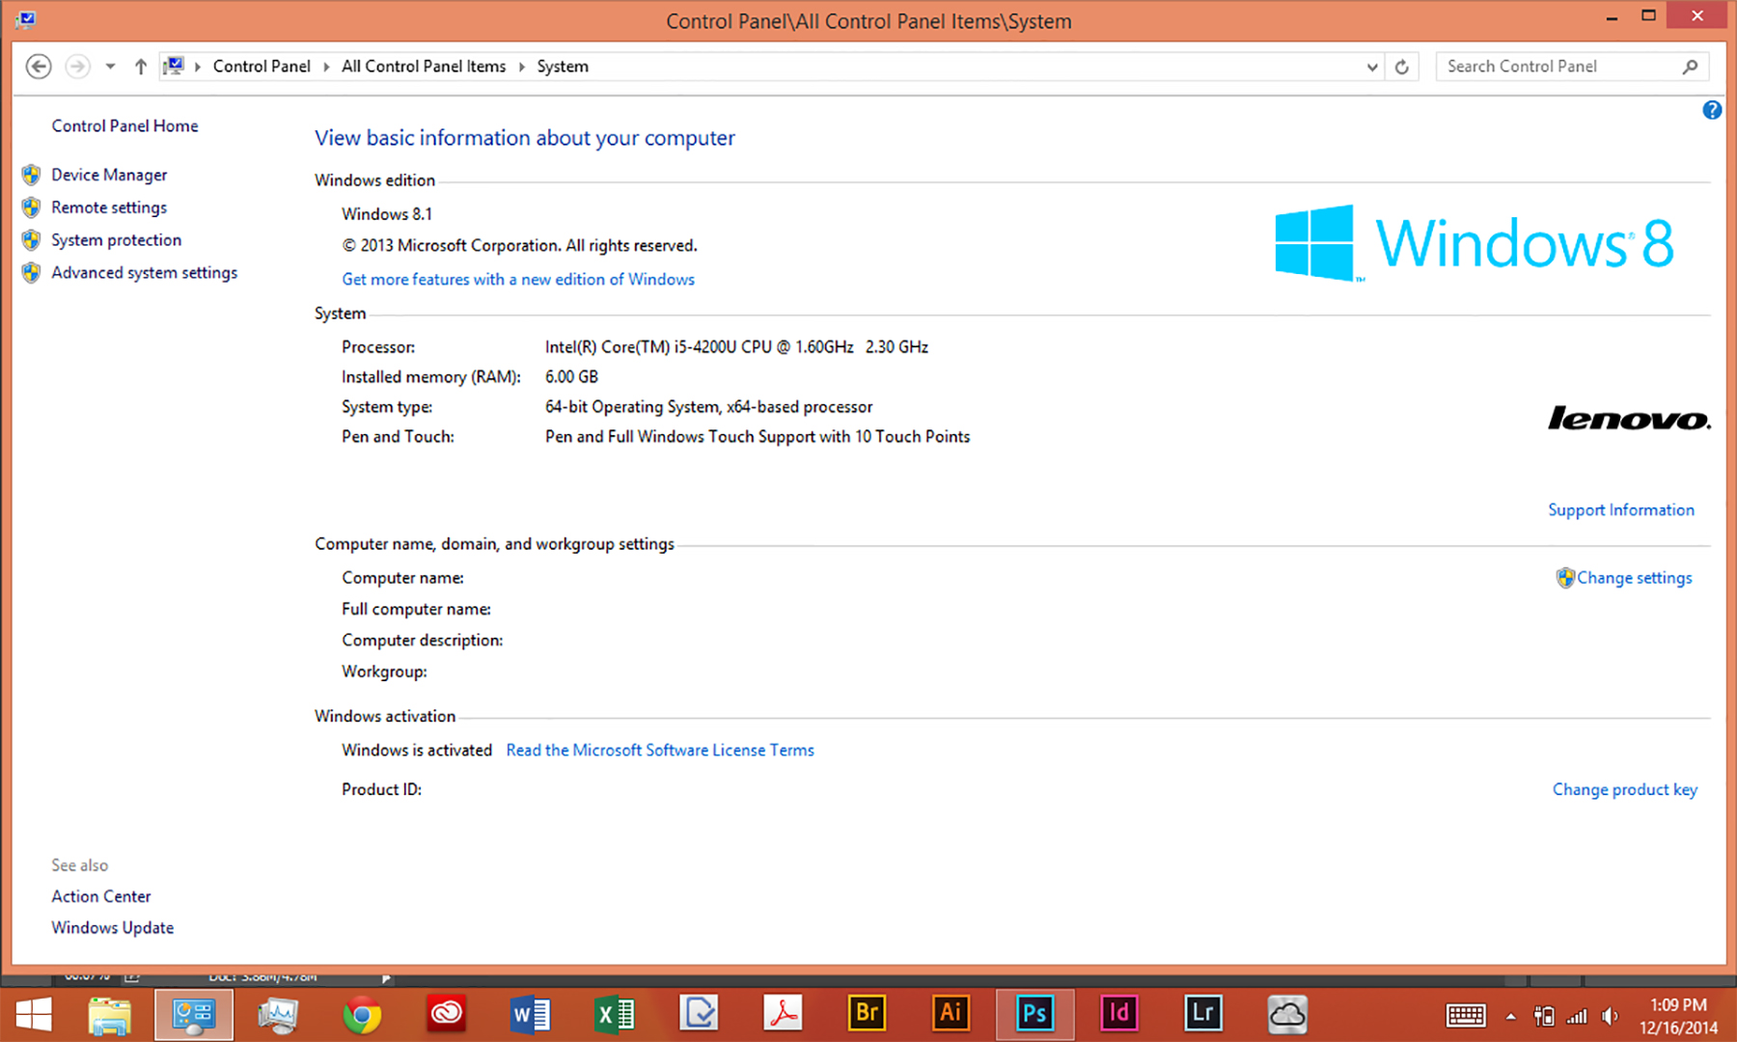Open the recent locations dropdown arrow
Image resolution: width=1737 pixels, height=1042 pixels.
110,67
